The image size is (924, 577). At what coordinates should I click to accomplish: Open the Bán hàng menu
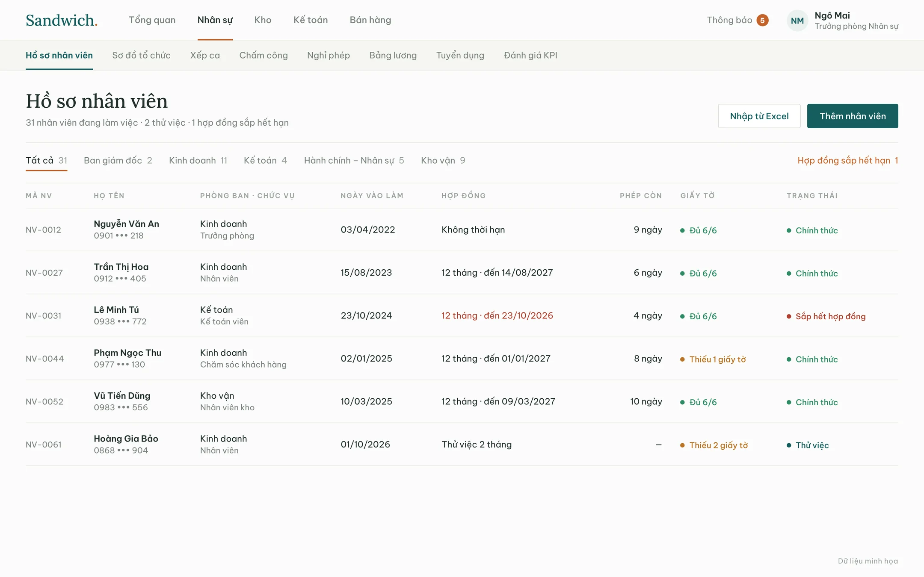pos(370,20)
